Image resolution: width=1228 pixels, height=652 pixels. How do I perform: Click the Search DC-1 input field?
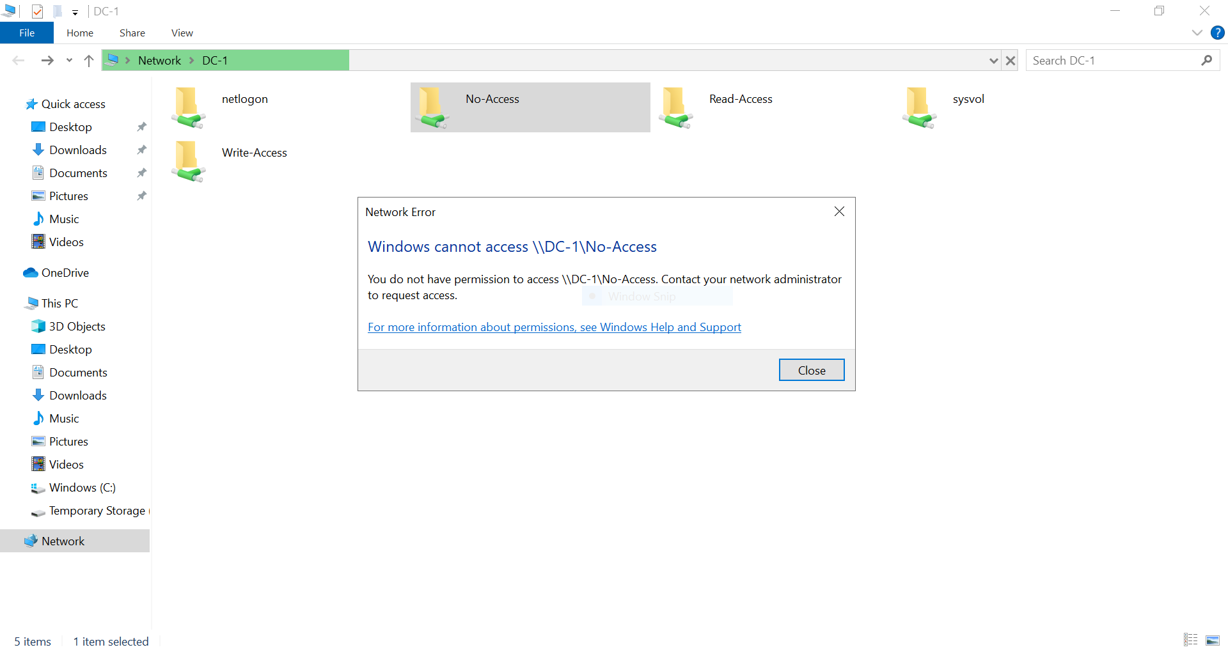point(1123,60)
